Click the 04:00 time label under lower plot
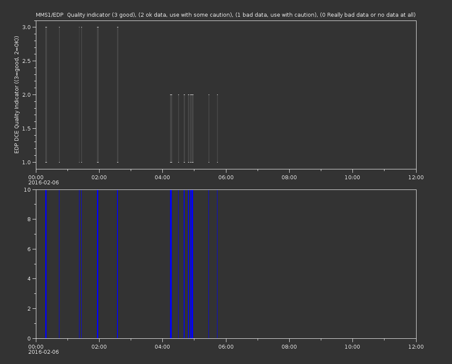452x364 pixels. point(163,347)
